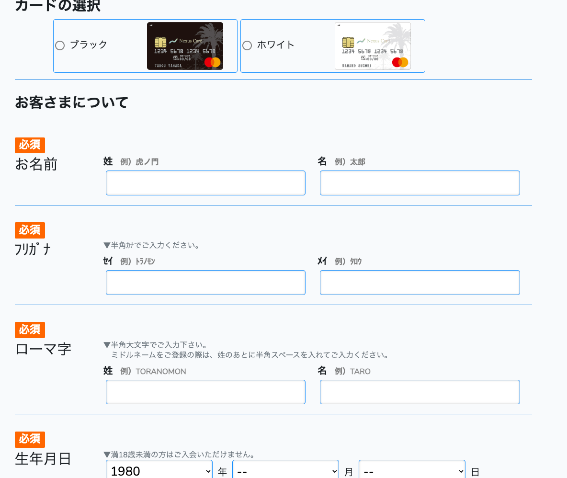Viewport: 567px width, 478px height.
Task: Click the ホワイト card option label
Action: pyautogui.click(x=275, y=45)
